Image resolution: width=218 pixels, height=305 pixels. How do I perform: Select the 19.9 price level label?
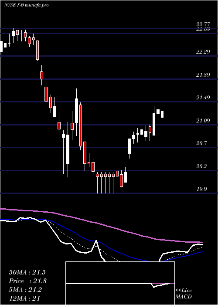coord(201,189)
